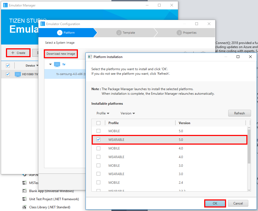Open the Version filter dropdown
This screenshot has height=211, width=258.
point(128,113)
